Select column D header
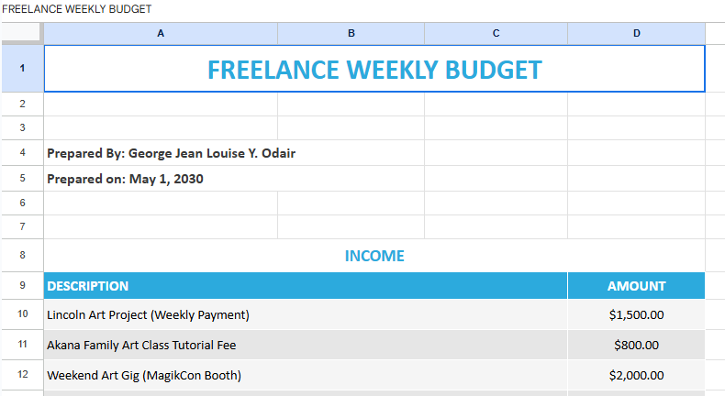Image resolution: width=725 pixels, height=396 pixels. [636, 33]
